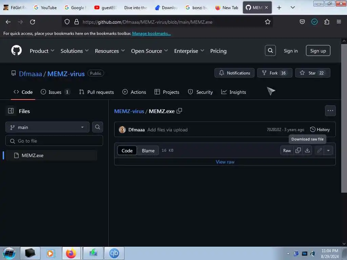Switch to the Blame view

pyautogui.click(x=148, y=151)
